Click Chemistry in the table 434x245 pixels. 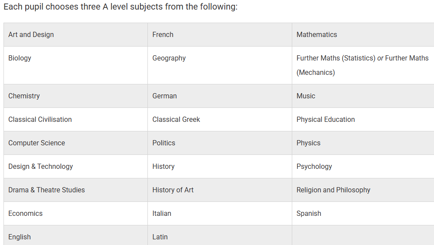click(x=24, y=96)
